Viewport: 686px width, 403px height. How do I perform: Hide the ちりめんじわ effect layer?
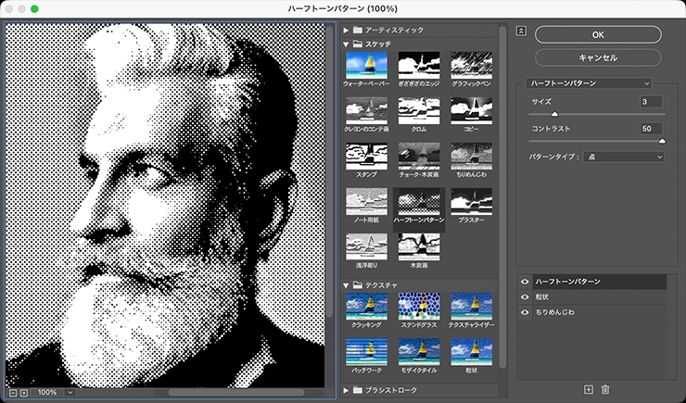click(x=525, y=312)
